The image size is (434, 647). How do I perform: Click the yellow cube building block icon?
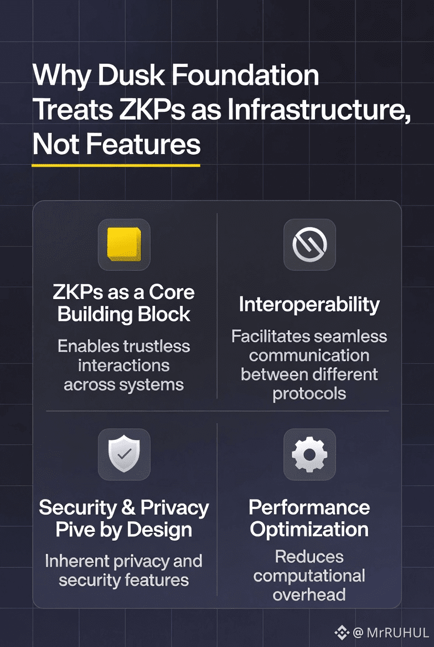[x=124, y=244]
